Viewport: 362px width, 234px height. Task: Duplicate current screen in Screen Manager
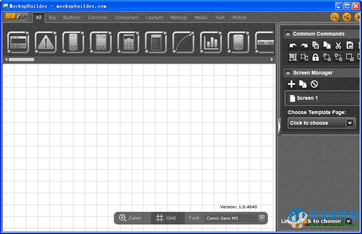click(303, 84)
